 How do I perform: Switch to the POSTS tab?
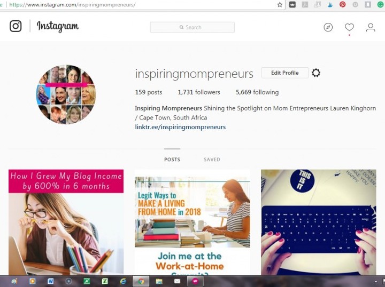(x=172, y=160)
